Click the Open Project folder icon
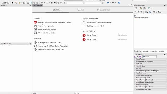 (x=19, y=3)
